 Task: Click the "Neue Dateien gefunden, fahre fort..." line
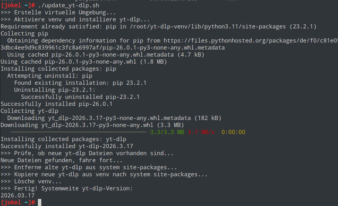point(61,160)
